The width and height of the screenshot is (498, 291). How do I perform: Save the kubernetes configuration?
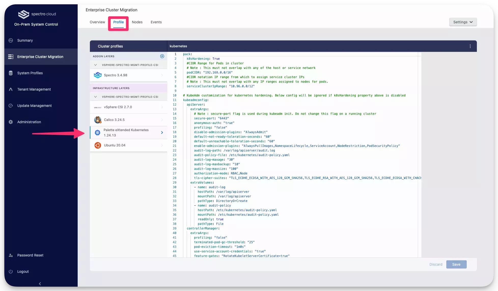456,264
